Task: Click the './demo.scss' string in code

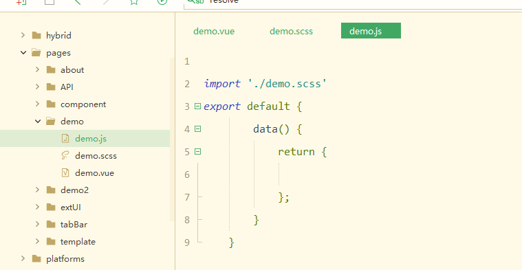Action: tap(287, 83)
